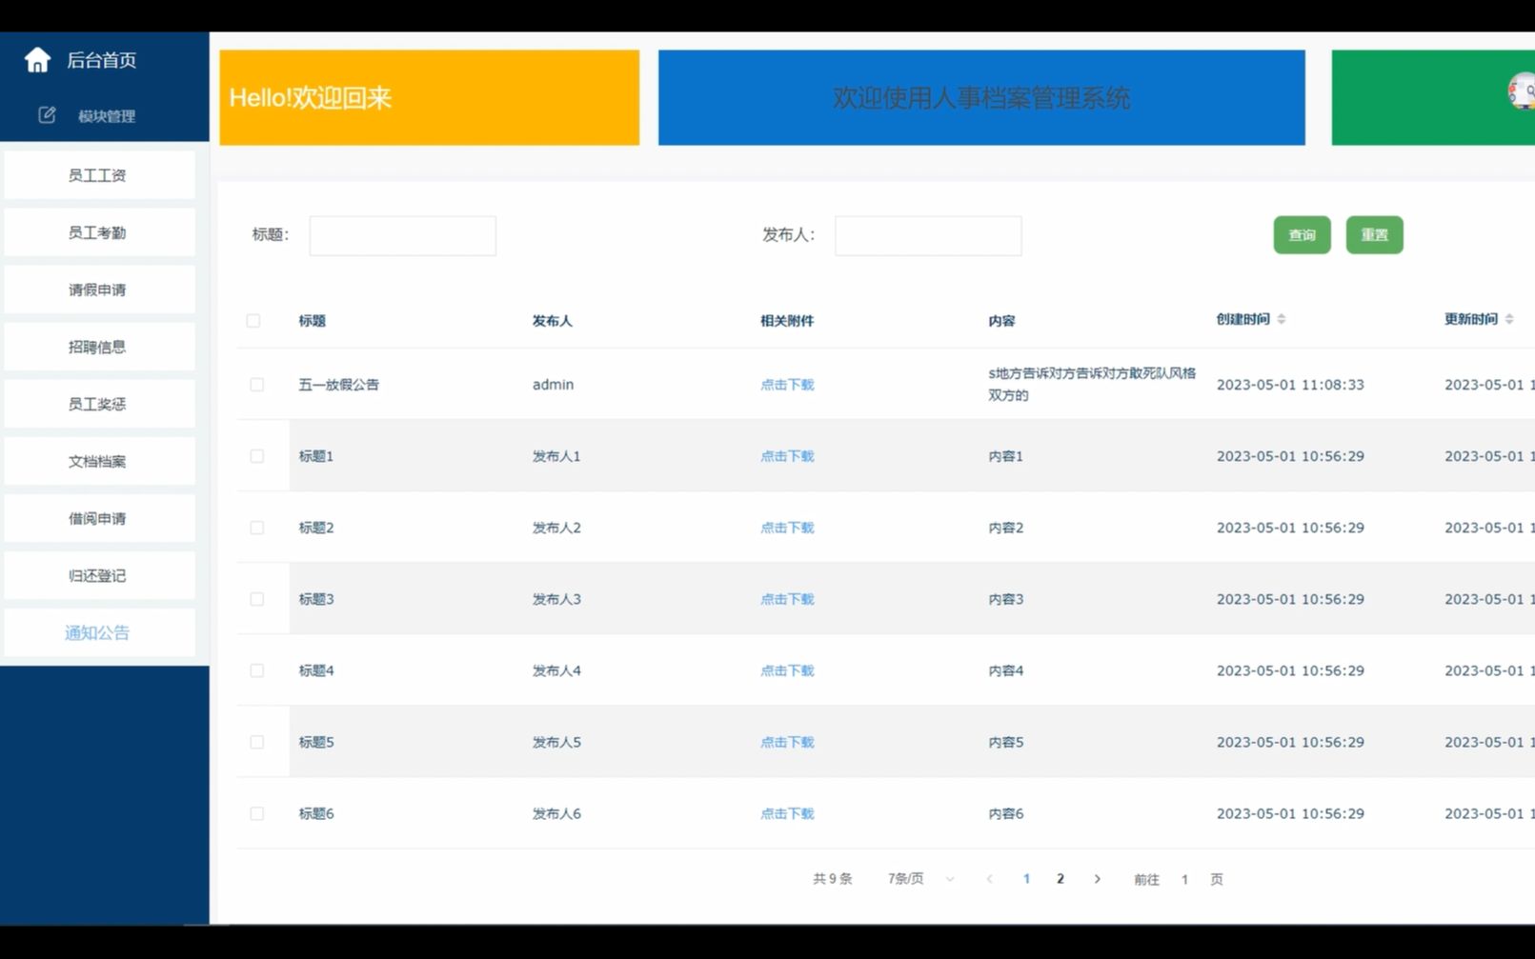Open 员工考勤 menu item
This screenshot has width=1535, height=959.
pyautogui.click(x=99, y=232)
